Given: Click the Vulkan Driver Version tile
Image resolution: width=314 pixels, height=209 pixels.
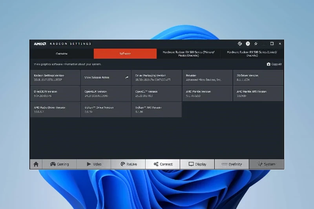Looking at the screenshot, I should [106, 109].
